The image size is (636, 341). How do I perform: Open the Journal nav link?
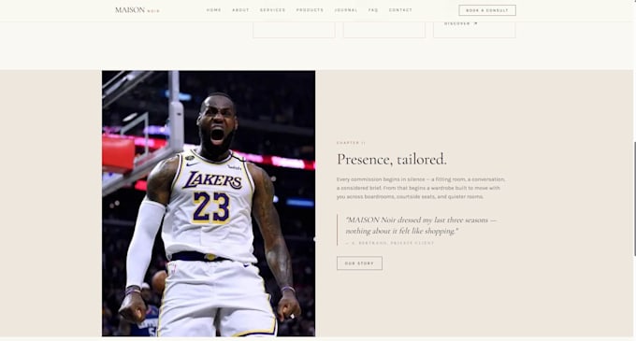pyautogui.click(x=346, y=10)
